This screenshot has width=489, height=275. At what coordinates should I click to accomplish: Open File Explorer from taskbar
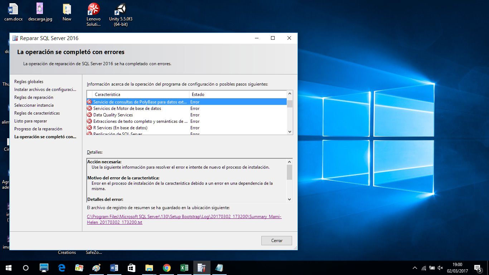coord(149,268)
